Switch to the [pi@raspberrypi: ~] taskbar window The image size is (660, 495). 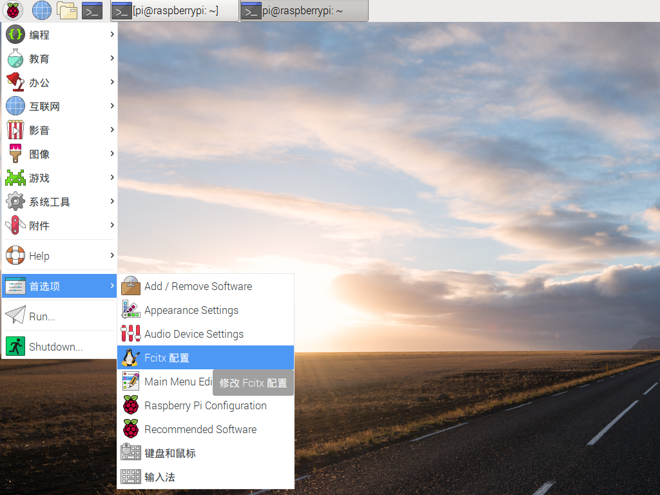coord(175,11)
